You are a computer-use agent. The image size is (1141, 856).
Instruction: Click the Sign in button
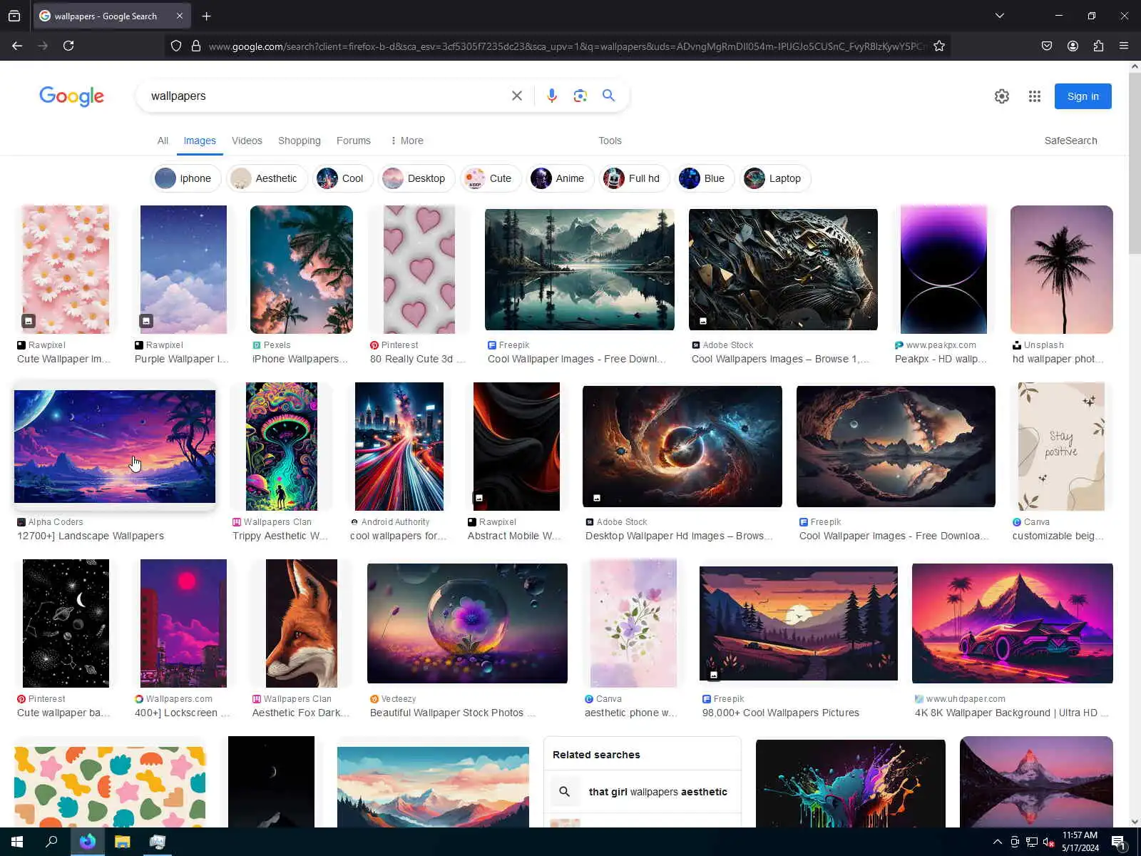tap(1083, 96)
